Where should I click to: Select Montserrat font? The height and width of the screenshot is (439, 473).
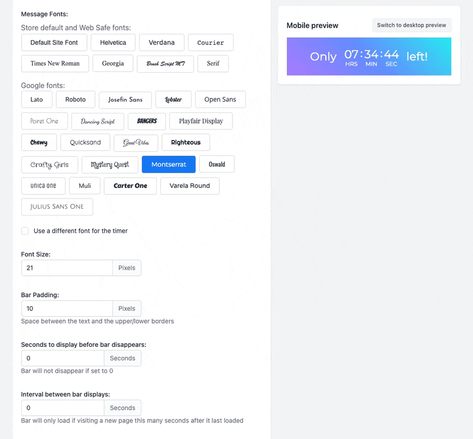(x=169, y=164)
